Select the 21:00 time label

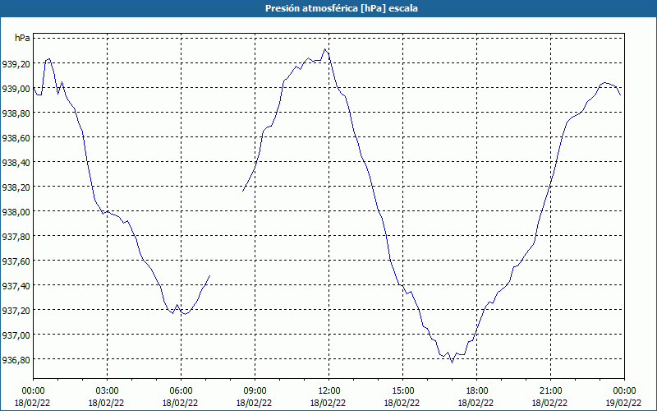point(550,391)
